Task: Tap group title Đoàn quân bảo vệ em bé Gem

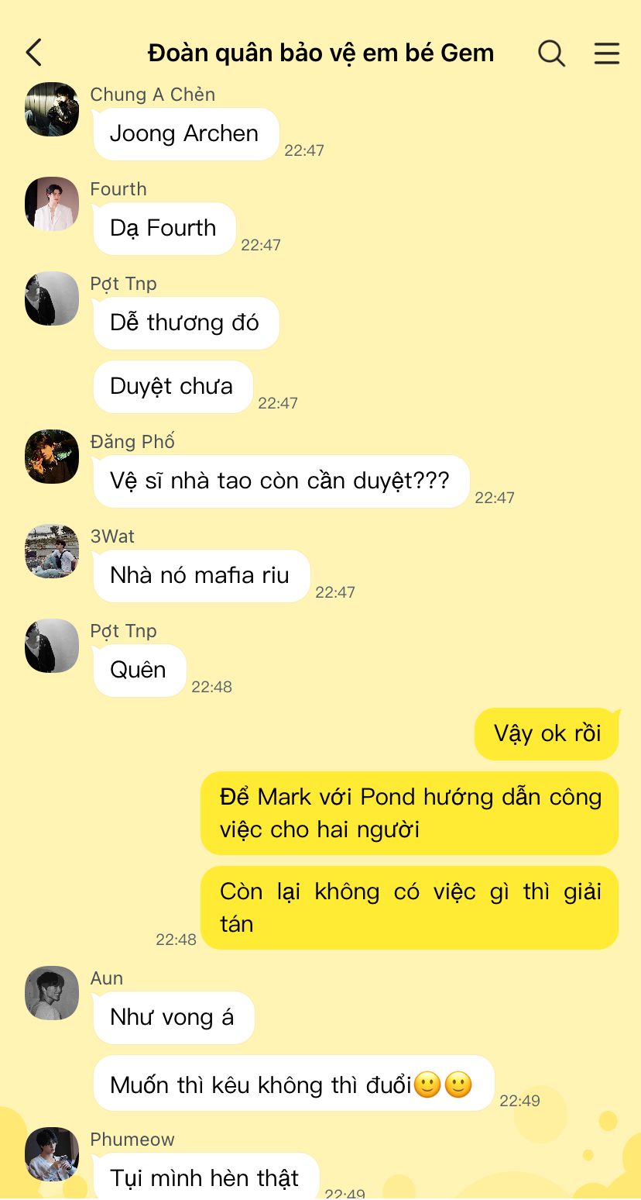Action: pos(320,53)
